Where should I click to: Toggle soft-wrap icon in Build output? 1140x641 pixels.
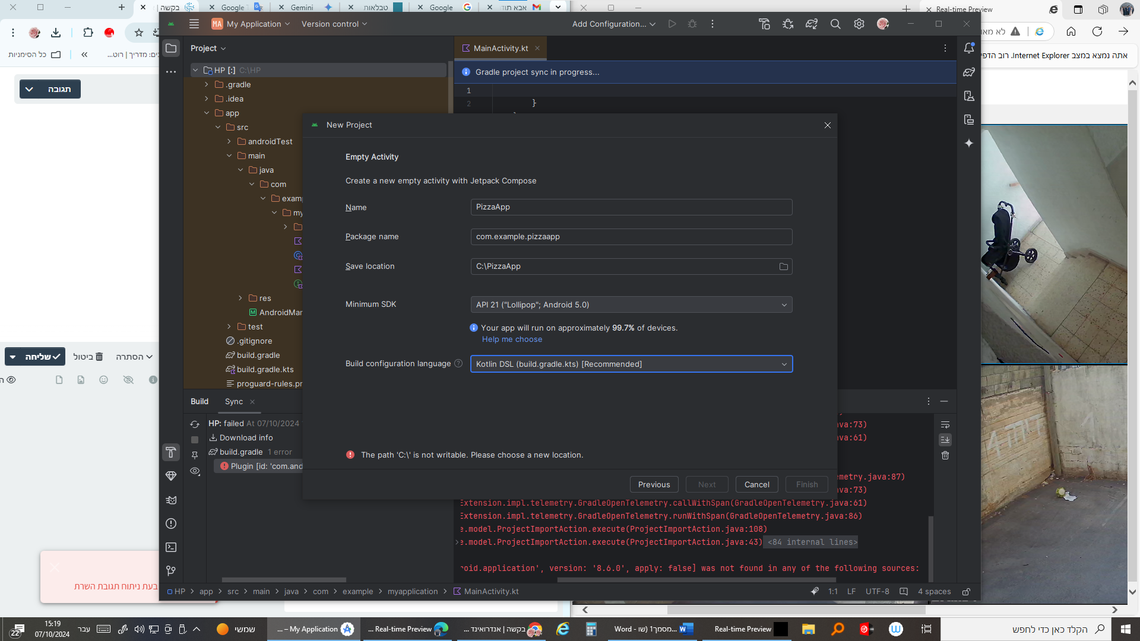click(x=945, y=424)
